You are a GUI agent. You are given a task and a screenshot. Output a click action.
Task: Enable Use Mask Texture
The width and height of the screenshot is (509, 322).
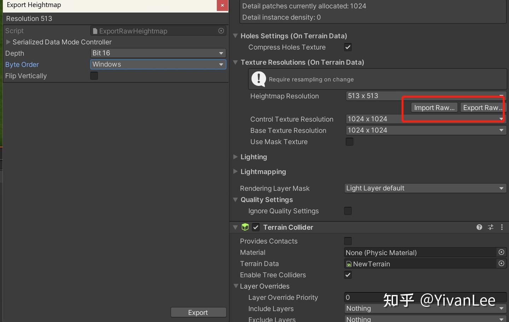[349, 142]
